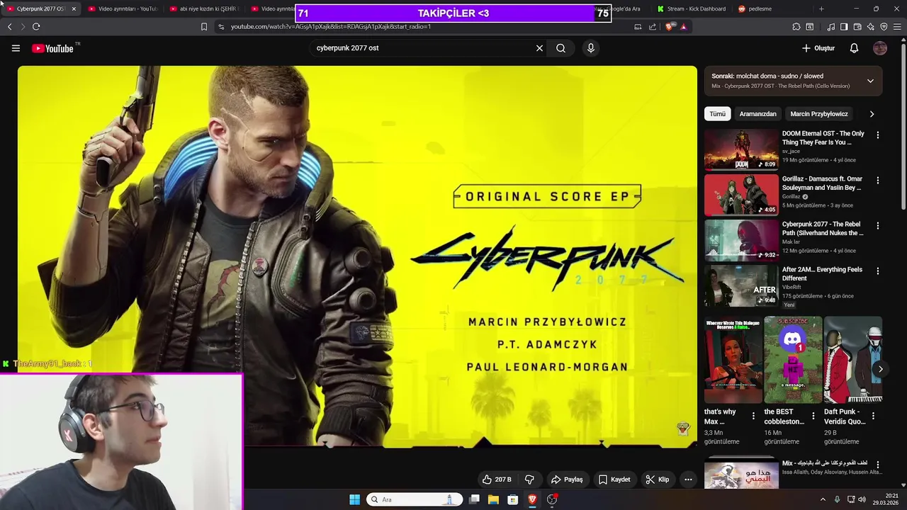
Task: Switch to the abi niye kızdın ki tab
Action: (204, 8)
